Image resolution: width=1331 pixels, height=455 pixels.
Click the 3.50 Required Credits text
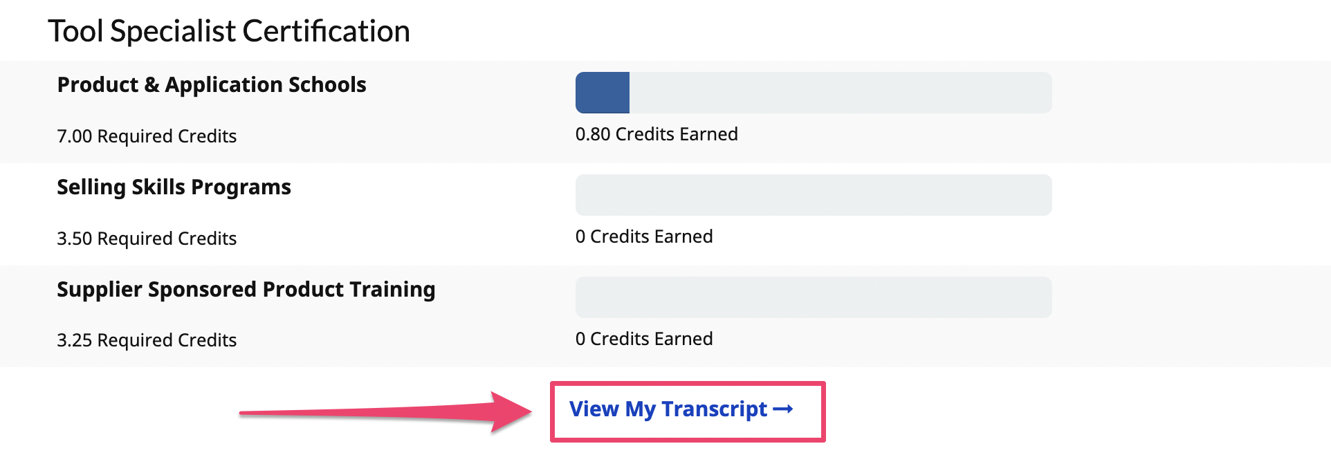[x=147, y=239]
